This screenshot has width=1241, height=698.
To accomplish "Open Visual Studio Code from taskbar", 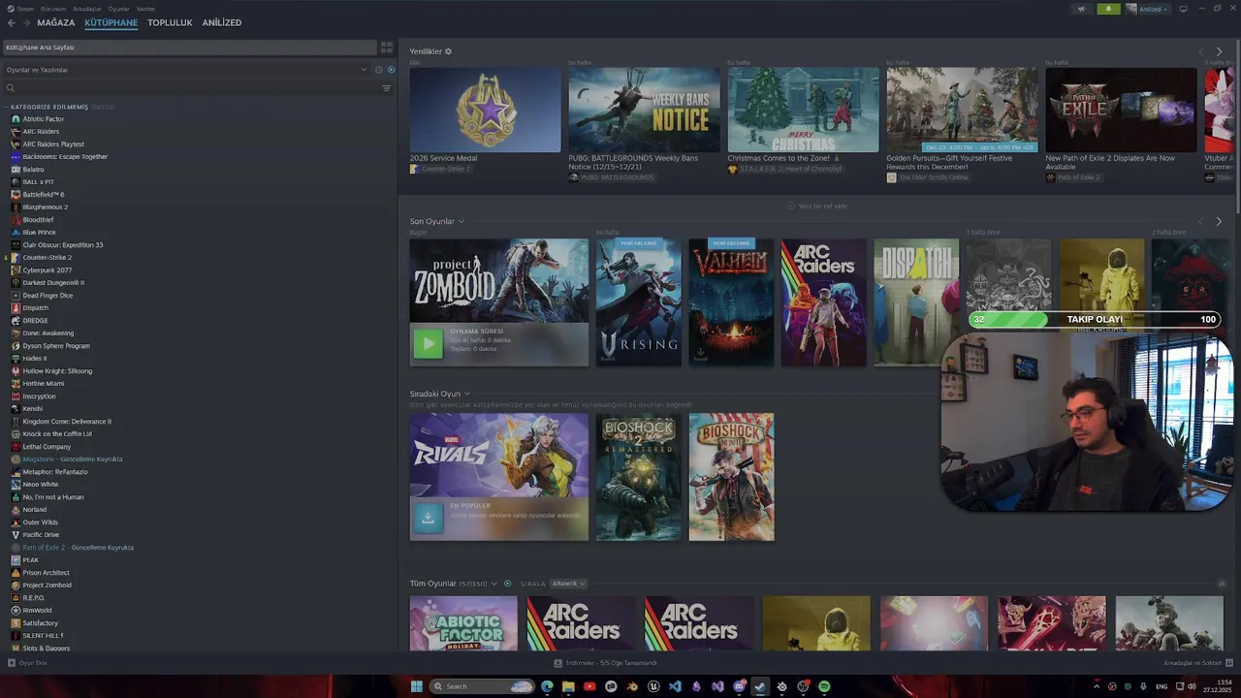I will click(x=675, y=686).
